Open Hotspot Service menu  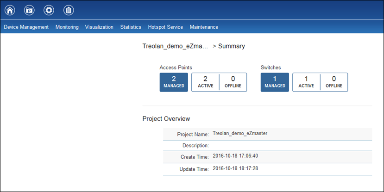click(x=165, y=27)
